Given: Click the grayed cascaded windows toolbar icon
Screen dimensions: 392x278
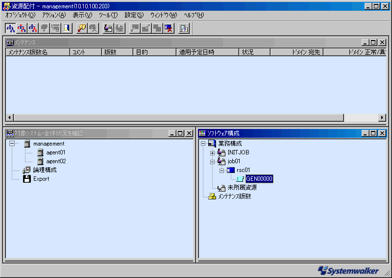Looking at the screenshot, I should tap(55, 28).
